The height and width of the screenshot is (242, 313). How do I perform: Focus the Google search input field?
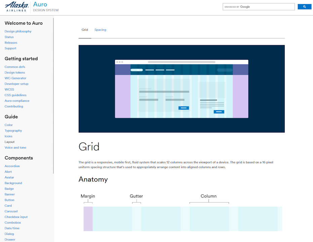(258, 7)
